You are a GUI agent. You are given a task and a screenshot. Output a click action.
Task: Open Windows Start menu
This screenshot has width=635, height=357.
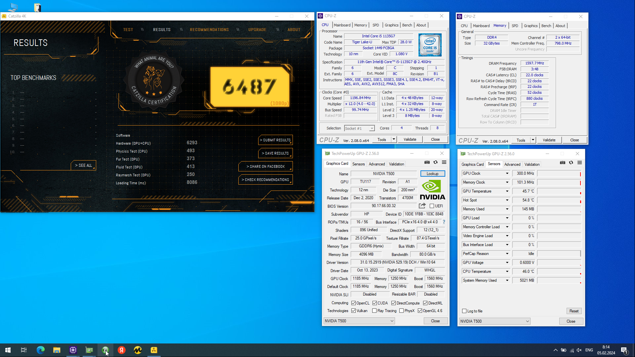(x=8, y=350)
